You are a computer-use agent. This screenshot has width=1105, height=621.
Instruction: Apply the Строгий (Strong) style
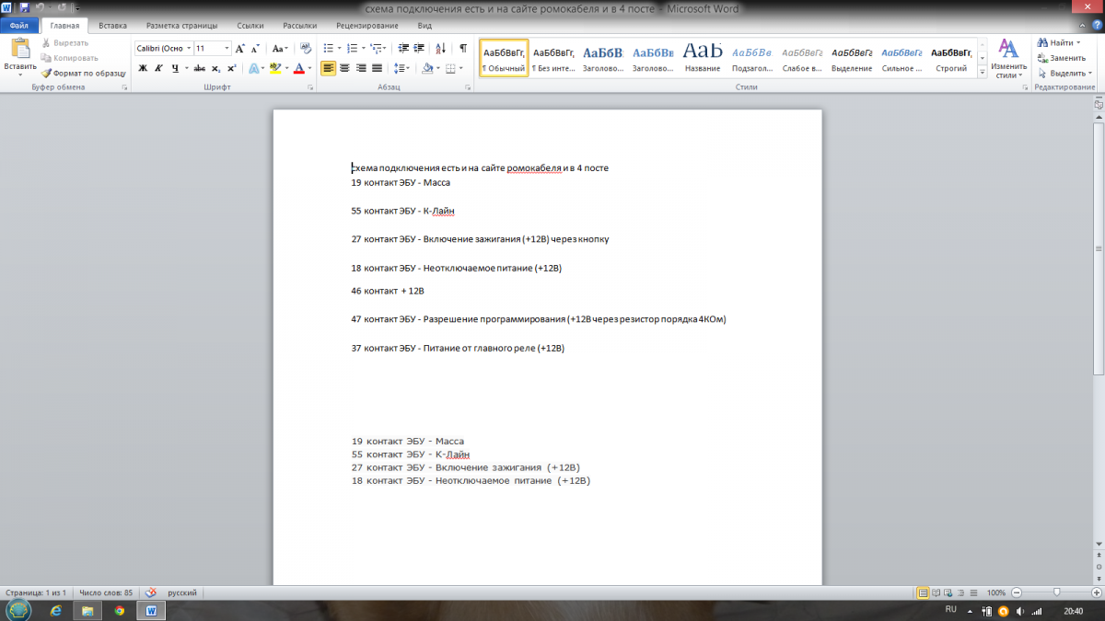[x=951, y=58]
